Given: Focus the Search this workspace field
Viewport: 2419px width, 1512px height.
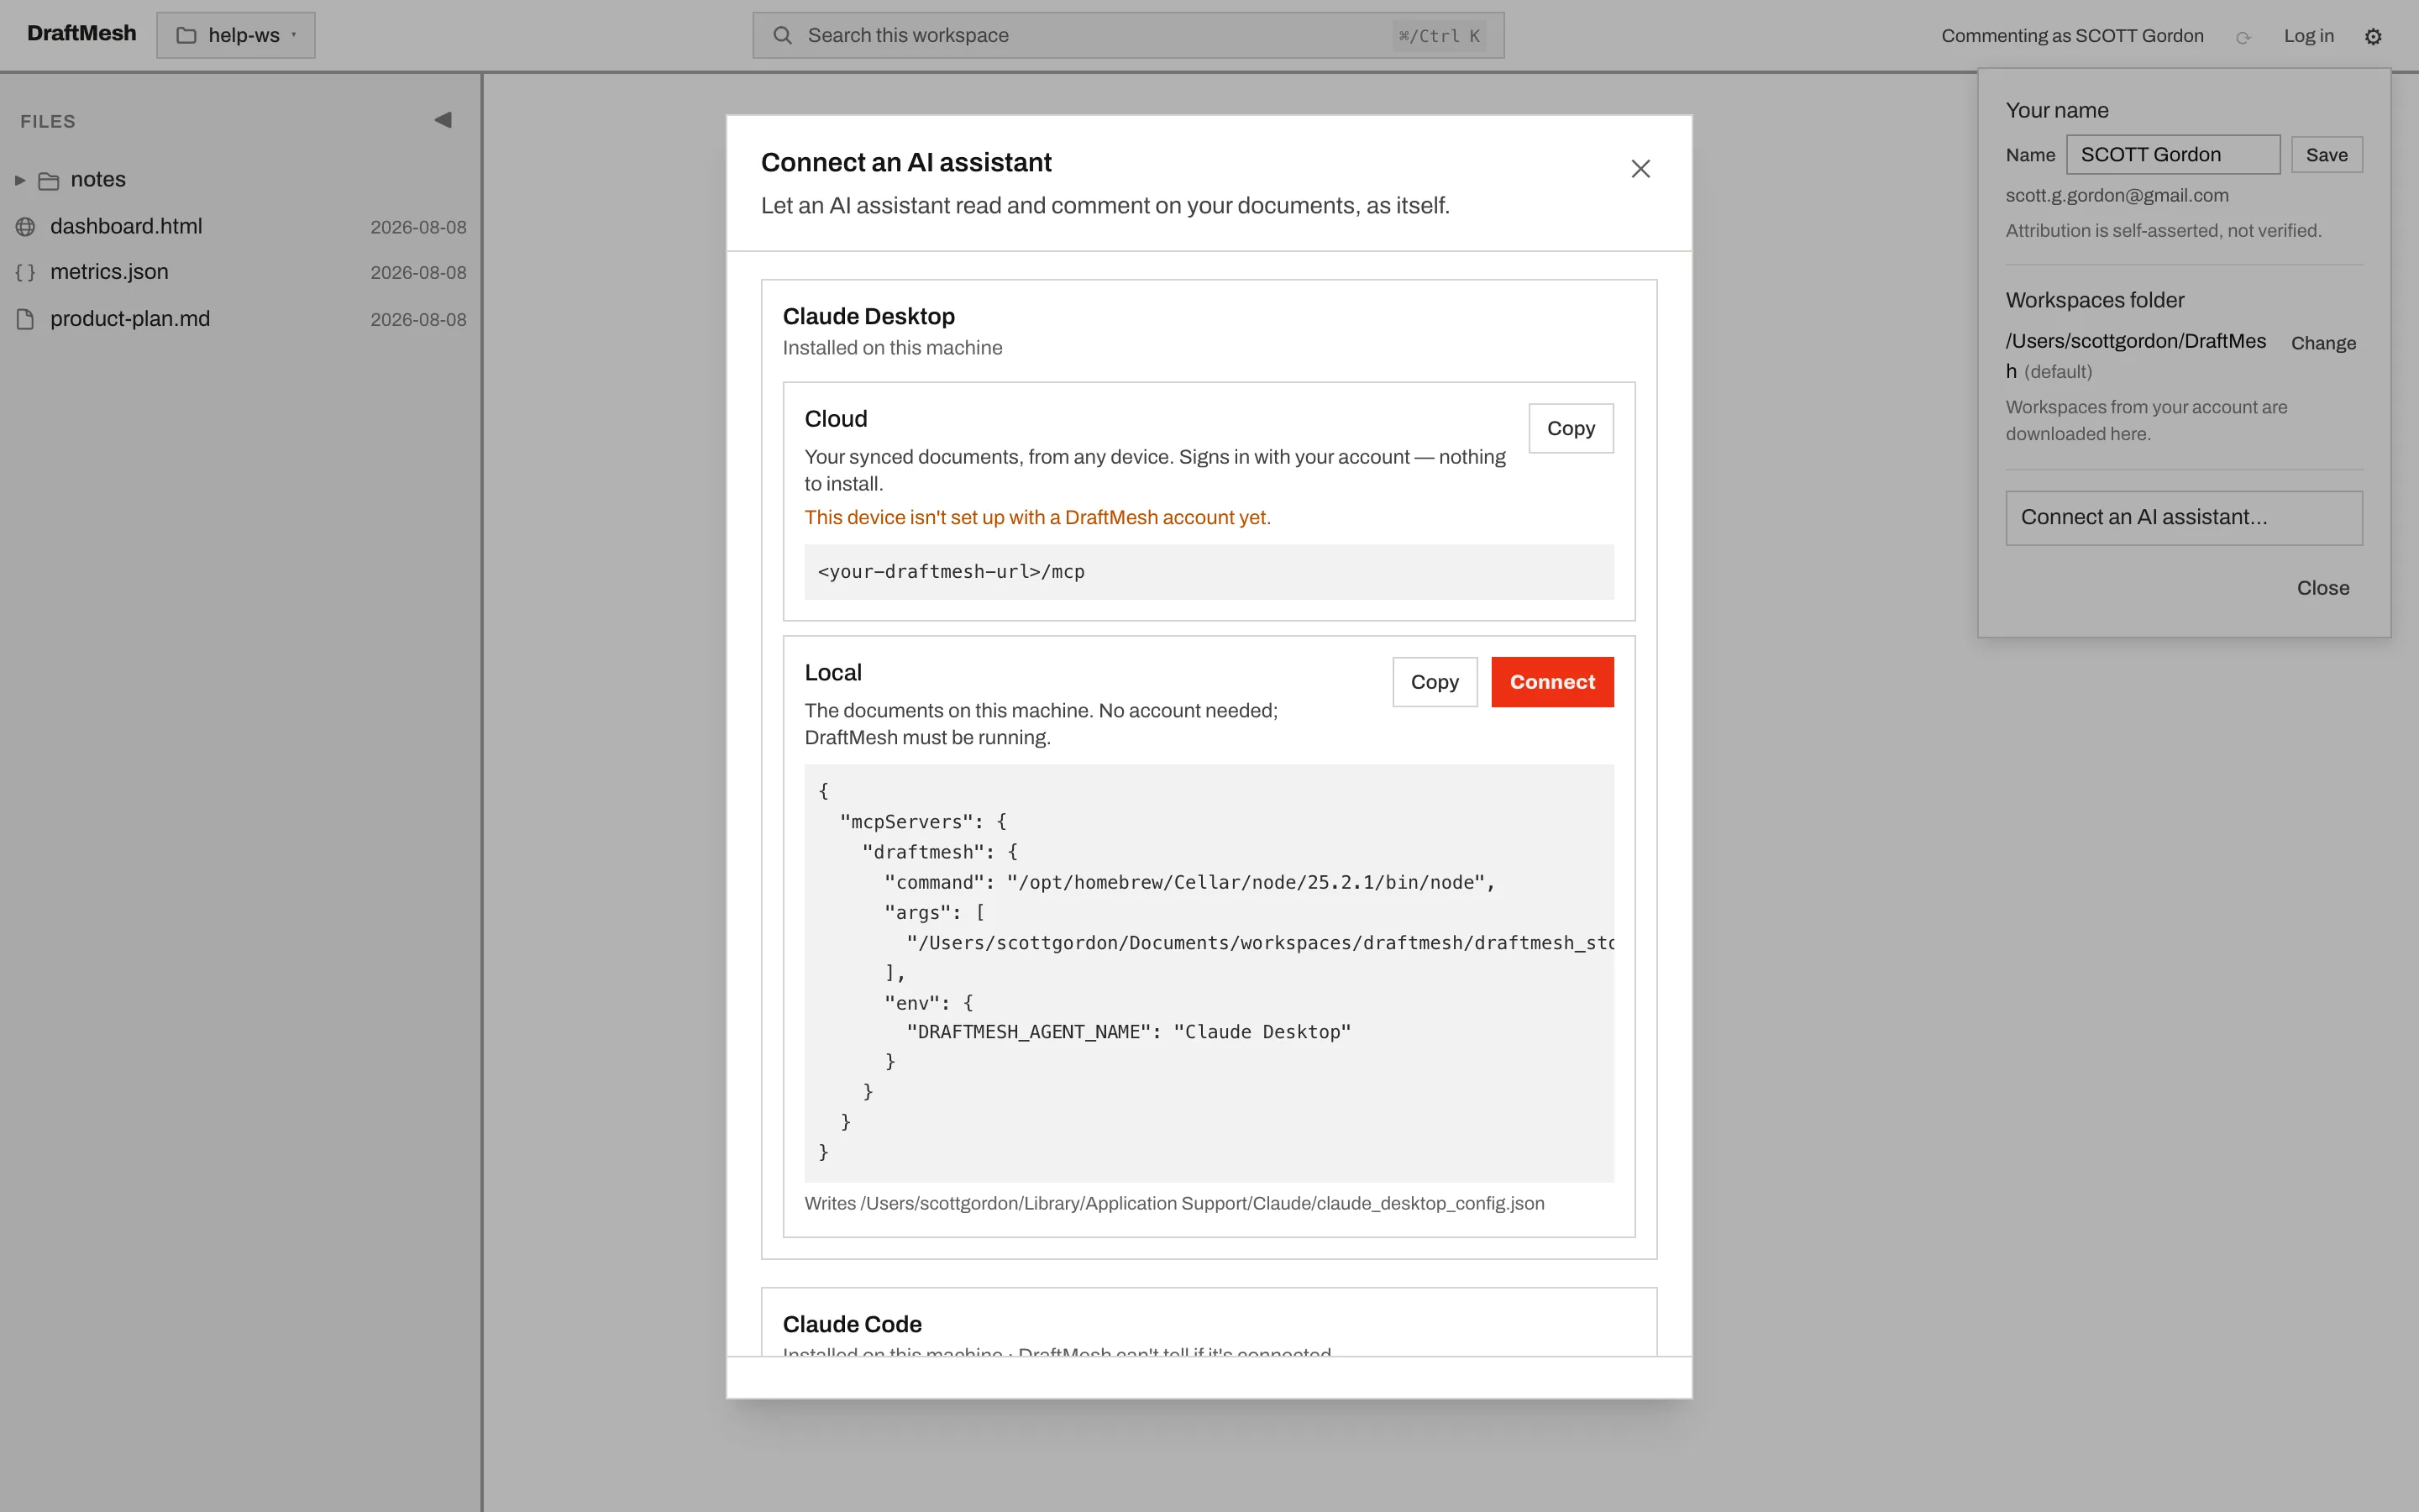Looking at the screenshot, I should click(1127, 35).
